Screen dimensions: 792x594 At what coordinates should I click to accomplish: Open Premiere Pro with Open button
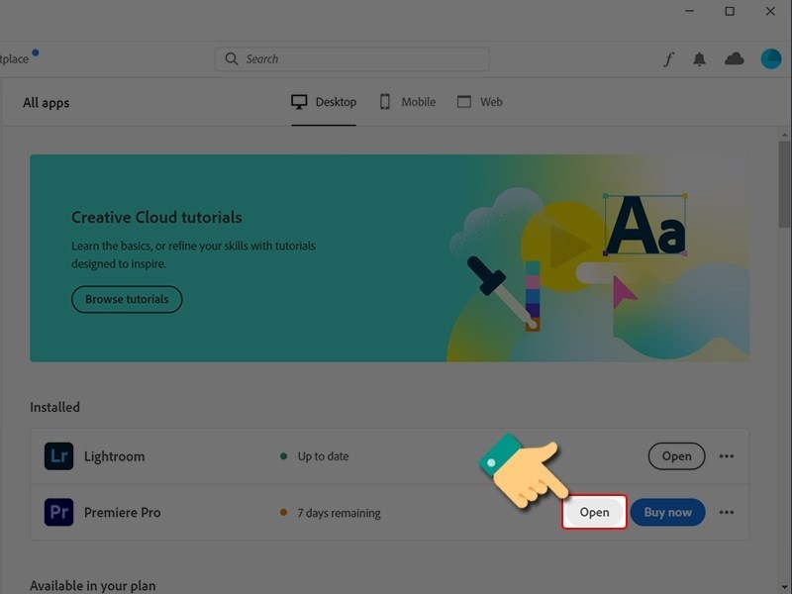[x=594, y=513]
